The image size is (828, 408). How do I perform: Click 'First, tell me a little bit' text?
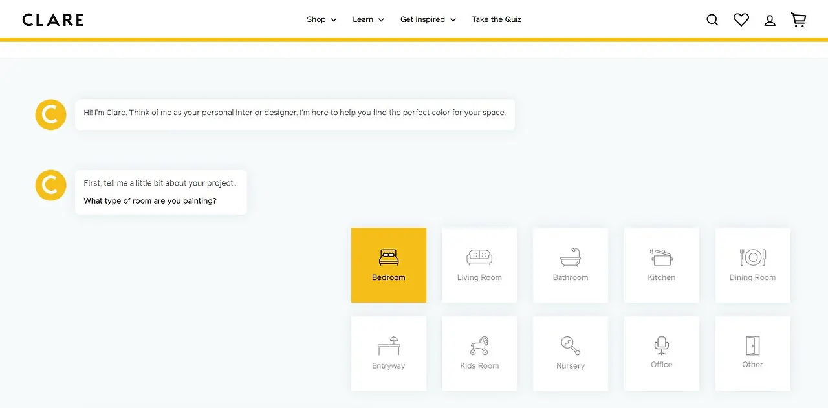pyautogui.click(x=160, y=183)
